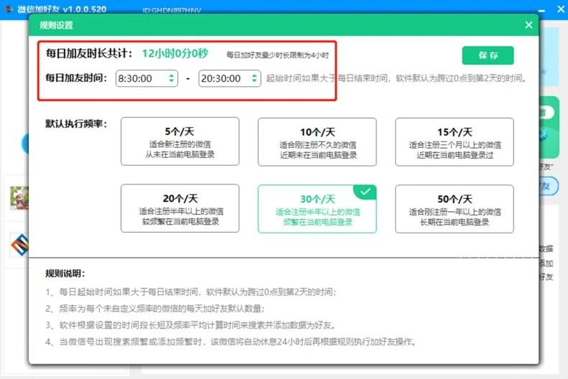This screenshot has width=568, height=379.
Task: Open the orange-blue logo thumbnail in background list
Action: [19, 245]
